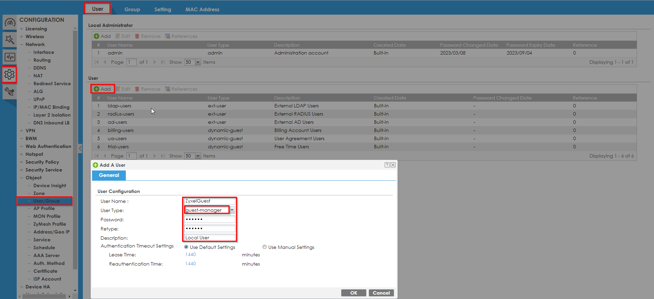This screenshot has width=654, height=299.
Task: Select the Configuration gear icon
Action: (x=10, y=74)
